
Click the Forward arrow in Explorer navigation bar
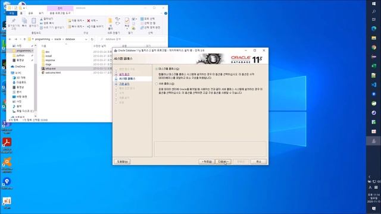point(16,39)
